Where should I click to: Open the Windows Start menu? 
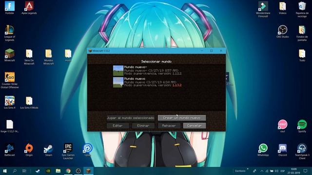[x=5, y=171]
